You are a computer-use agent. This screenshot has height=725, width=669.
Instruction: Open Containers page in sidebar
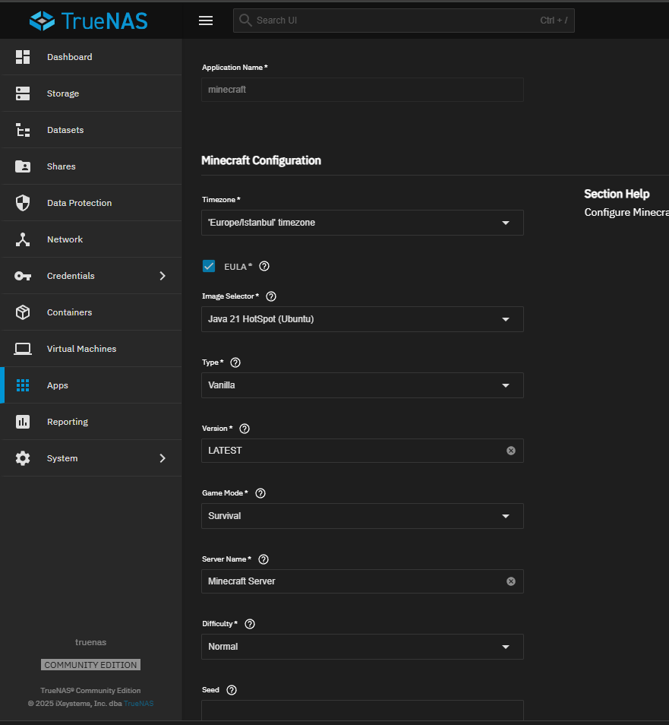tap(91, 312)
